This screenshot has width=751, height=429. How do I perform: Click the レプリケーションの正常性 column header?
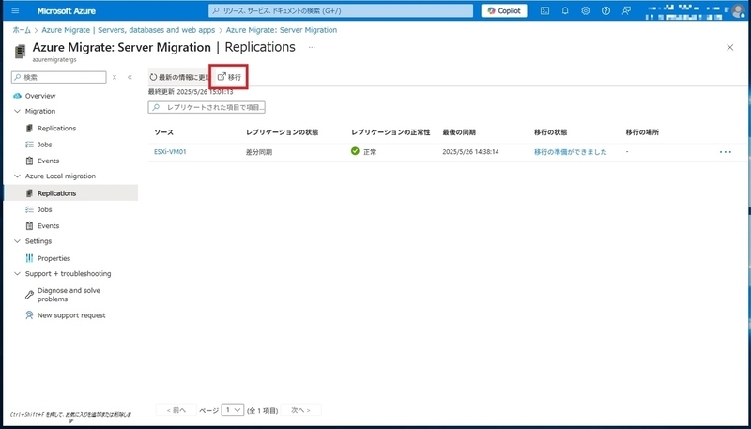tap(391, 132)
